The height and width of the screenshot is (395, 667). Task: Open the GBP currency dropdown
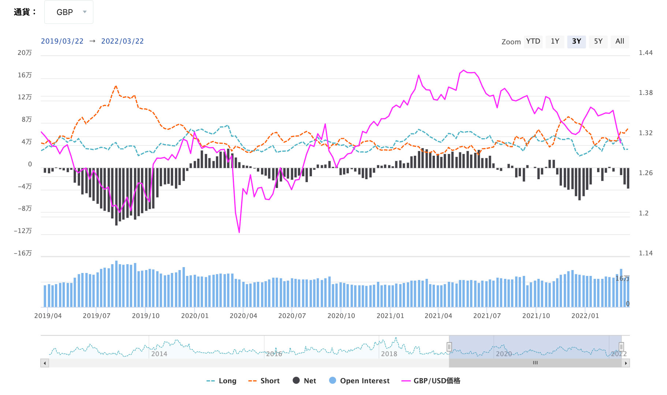coord(68,12)
